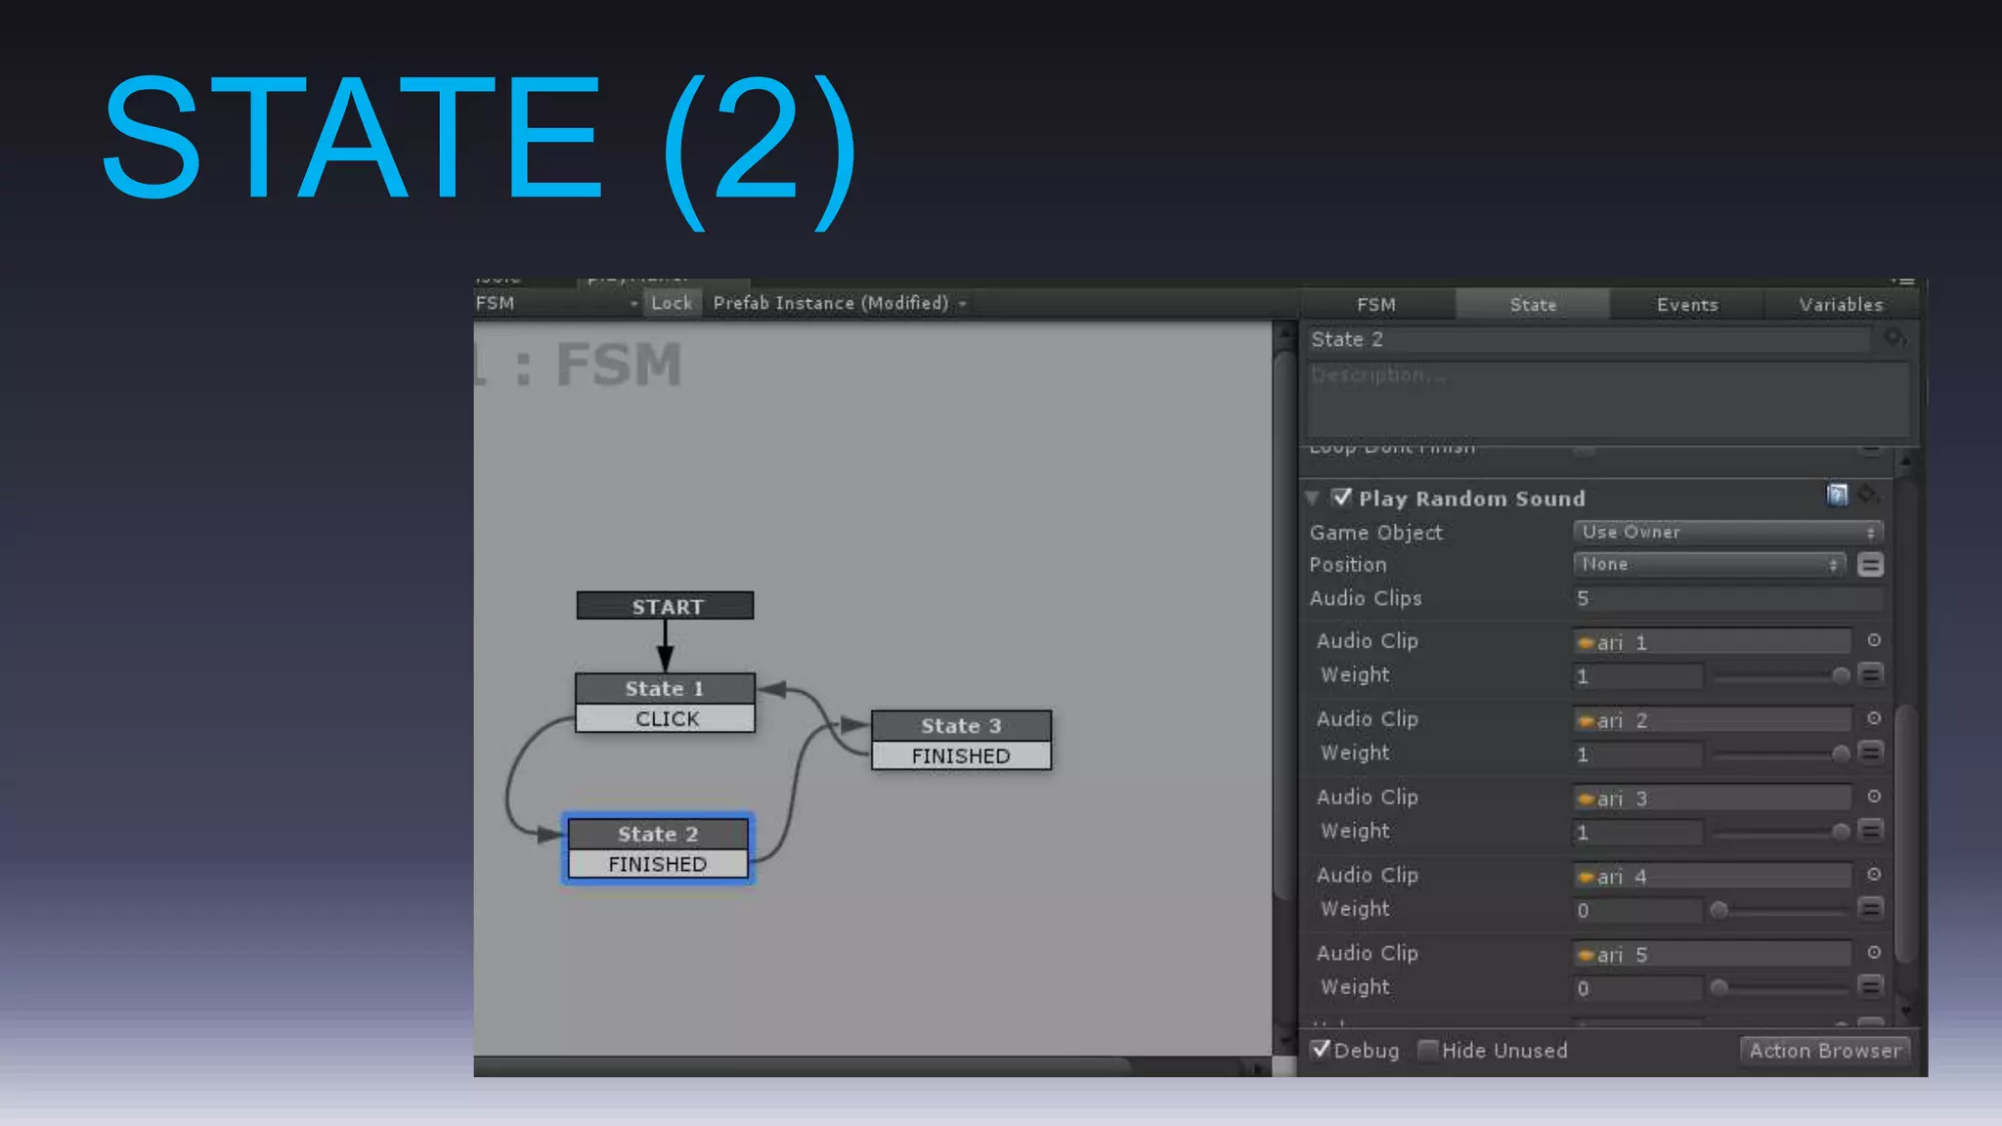The image size is (2002, 1126).
Task: Click object picker circle for ari 1
Action: 1874,641
